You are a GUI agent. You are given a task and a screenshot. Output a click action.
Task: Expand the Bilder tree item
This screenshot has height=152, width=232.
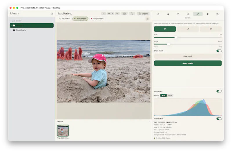[x=11, y=21]
